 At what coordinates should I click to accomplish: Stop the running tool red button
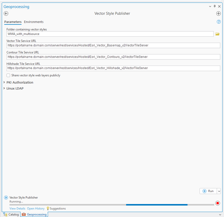pos(218,203)
